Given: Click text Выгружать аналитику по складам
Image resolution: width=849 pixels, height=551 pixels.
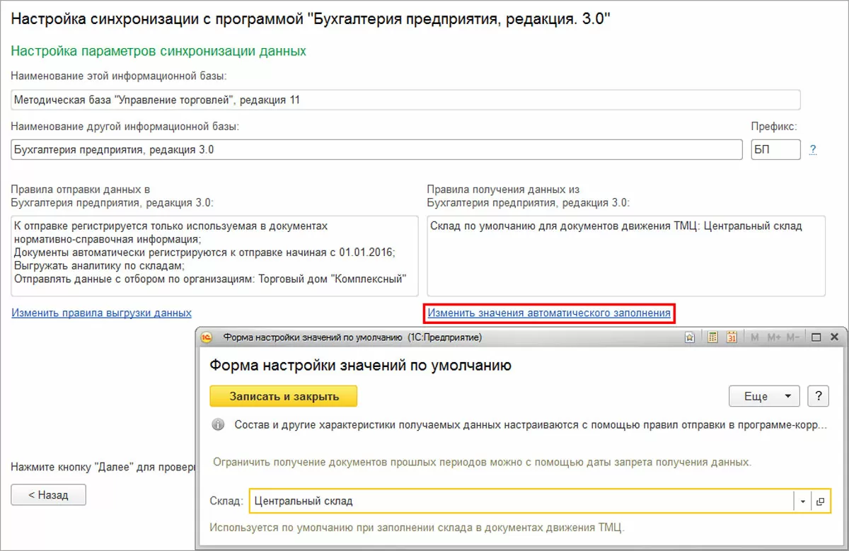Looking at the screenshot, I should tap(100, 265).
